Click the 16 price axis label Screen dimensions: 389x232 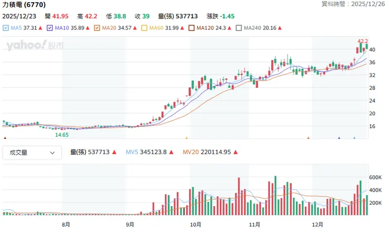tap(372, 126)
